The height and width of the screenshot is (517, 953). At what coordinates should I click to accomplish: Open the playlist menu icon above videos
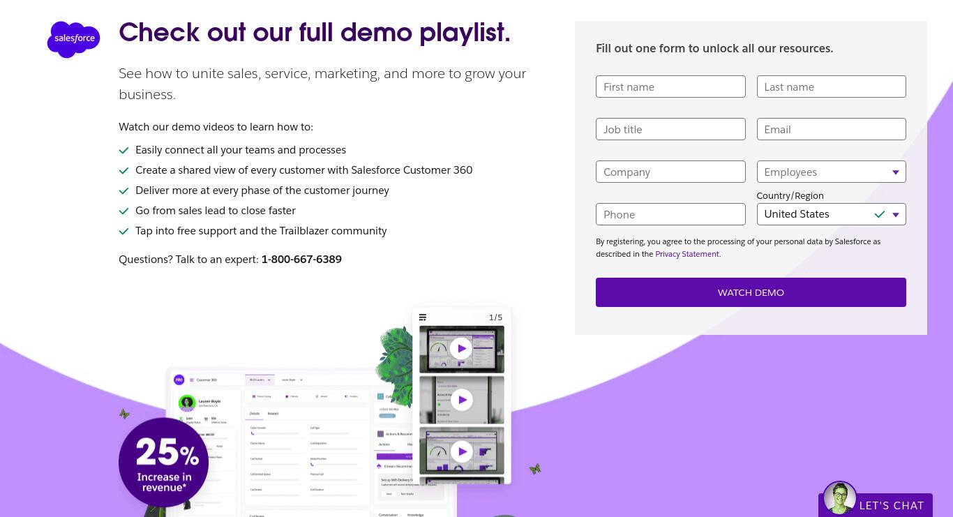pyautogui.click(x=423, y=317)
